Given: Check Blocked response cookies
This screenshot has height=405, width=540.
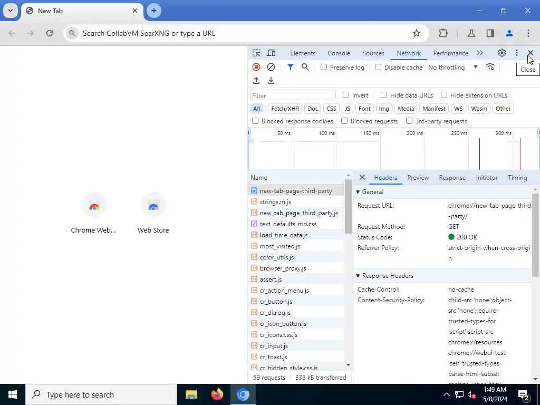Looking at the screenshot, I should pos(255,121).
